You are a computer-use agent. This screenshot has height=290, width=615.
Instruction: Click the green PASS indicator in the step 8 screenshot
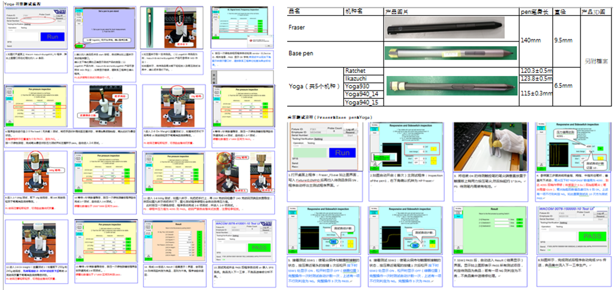click(x=592, y=236)
